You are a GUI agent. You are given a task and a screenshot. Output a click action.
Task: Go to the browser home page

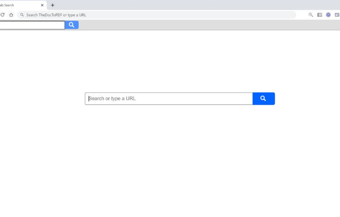coord(11,15)
